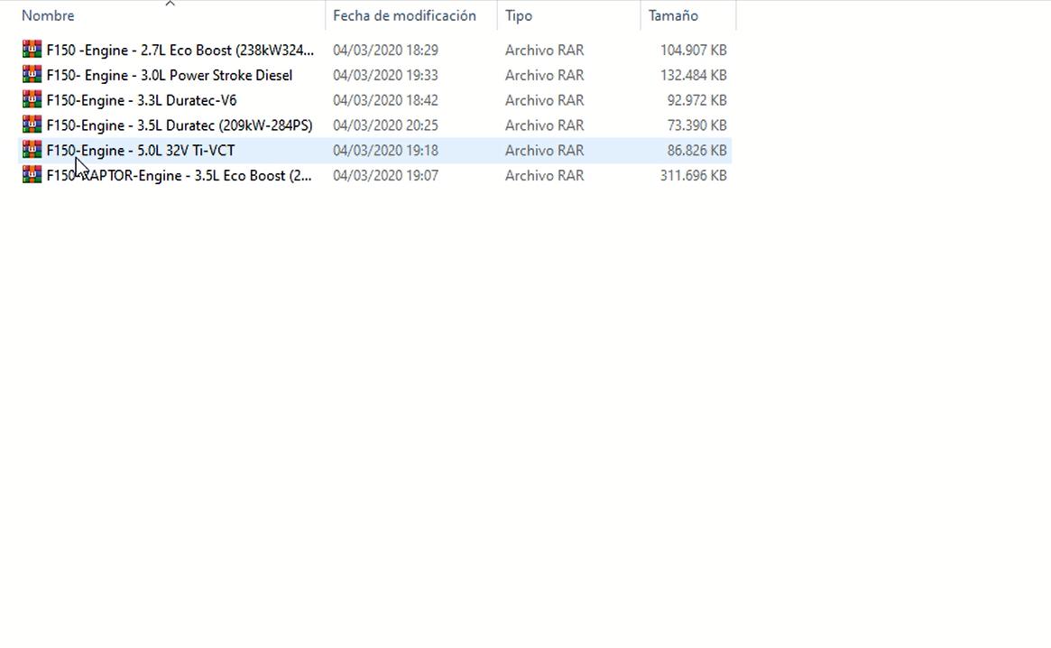
Task: Click RAR icon of 3.3L Duratec-V6 archive
Action: click(32, 99)
